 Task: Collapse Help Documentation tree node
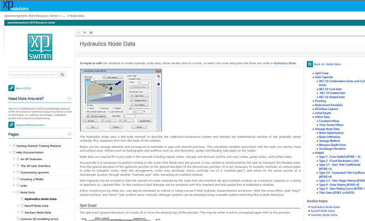pyautogui.click(x=10, y=152)
